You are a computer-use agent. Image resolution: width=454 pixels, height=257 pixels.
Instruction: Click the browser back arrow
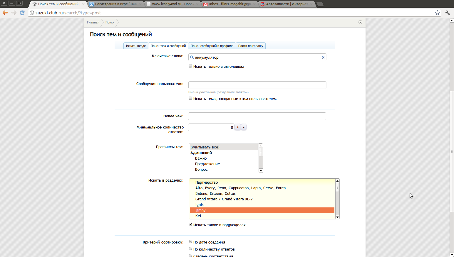click(x=5, y=13)
